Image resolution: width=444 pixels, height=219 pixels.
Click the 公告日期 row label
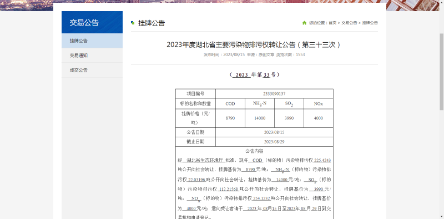(195, 132)
